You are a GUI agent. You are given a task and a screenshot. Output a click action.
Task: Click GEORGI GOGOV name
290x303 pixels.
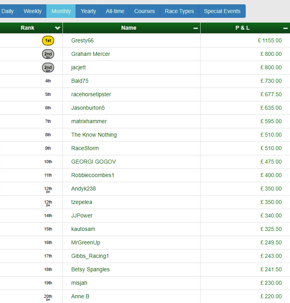[x=93, y=162]
